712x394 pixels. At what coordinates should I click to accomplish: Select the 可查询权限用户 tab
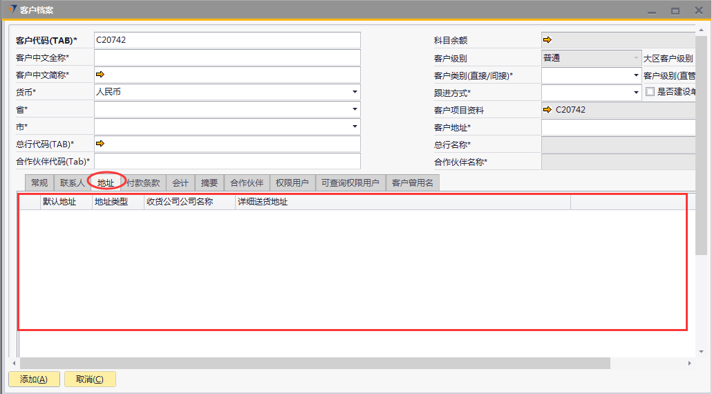coord(350,183)
